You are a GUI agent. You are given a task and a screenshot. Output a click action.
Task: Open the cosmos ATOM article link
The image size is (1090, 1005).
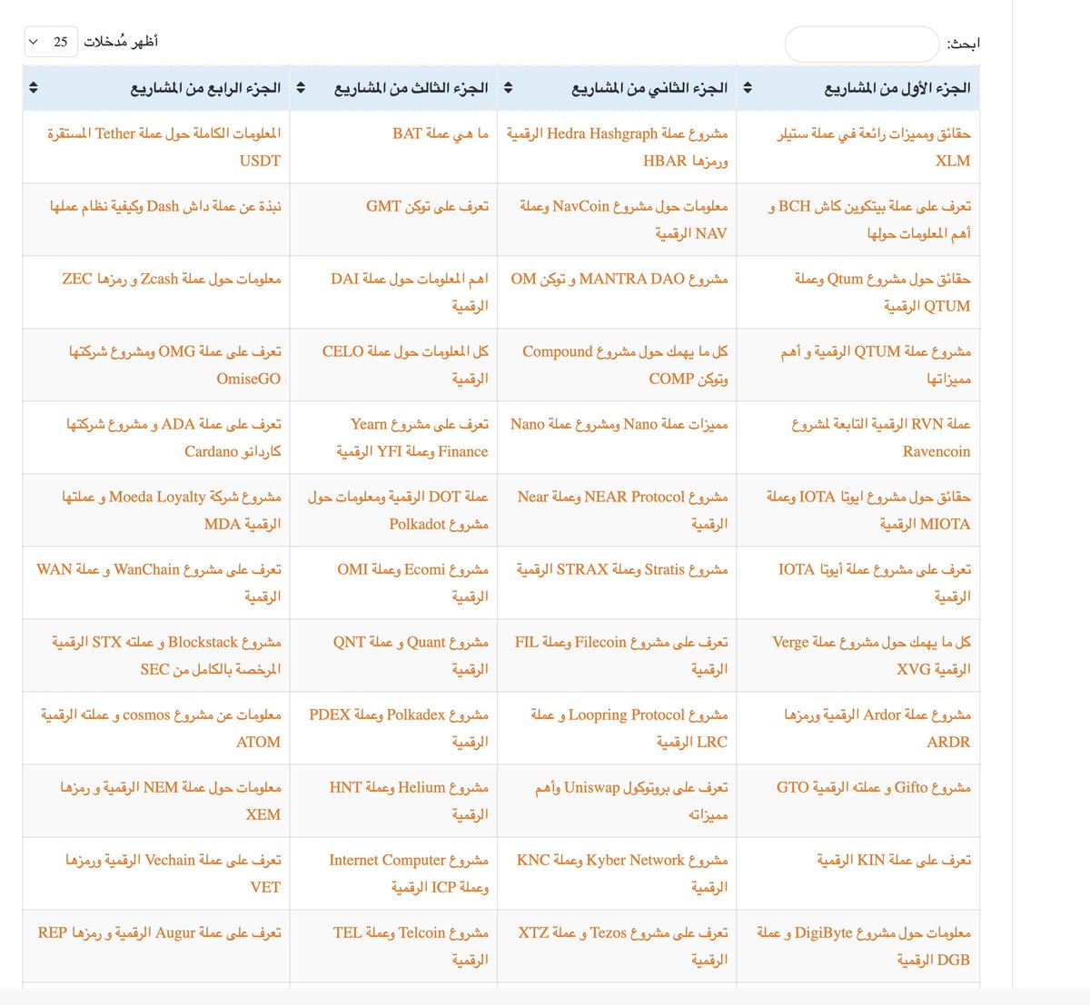[161, 728]
